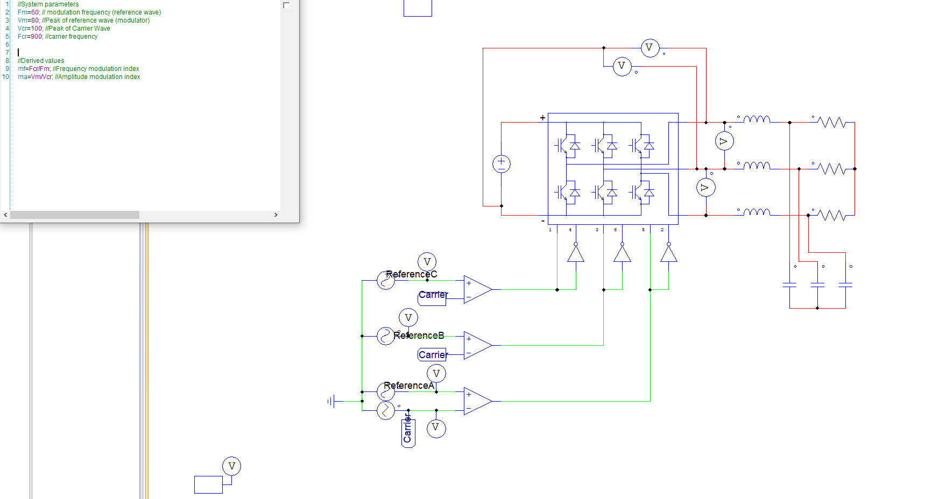Image resolution: width=932 pixels, height=499 pixels.
Task: Select the leftmost filter capacitor
Action: [789, 284]
